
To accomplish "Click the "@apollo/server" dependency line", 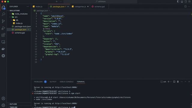I will pyautogui.click(x=59, y=49).
